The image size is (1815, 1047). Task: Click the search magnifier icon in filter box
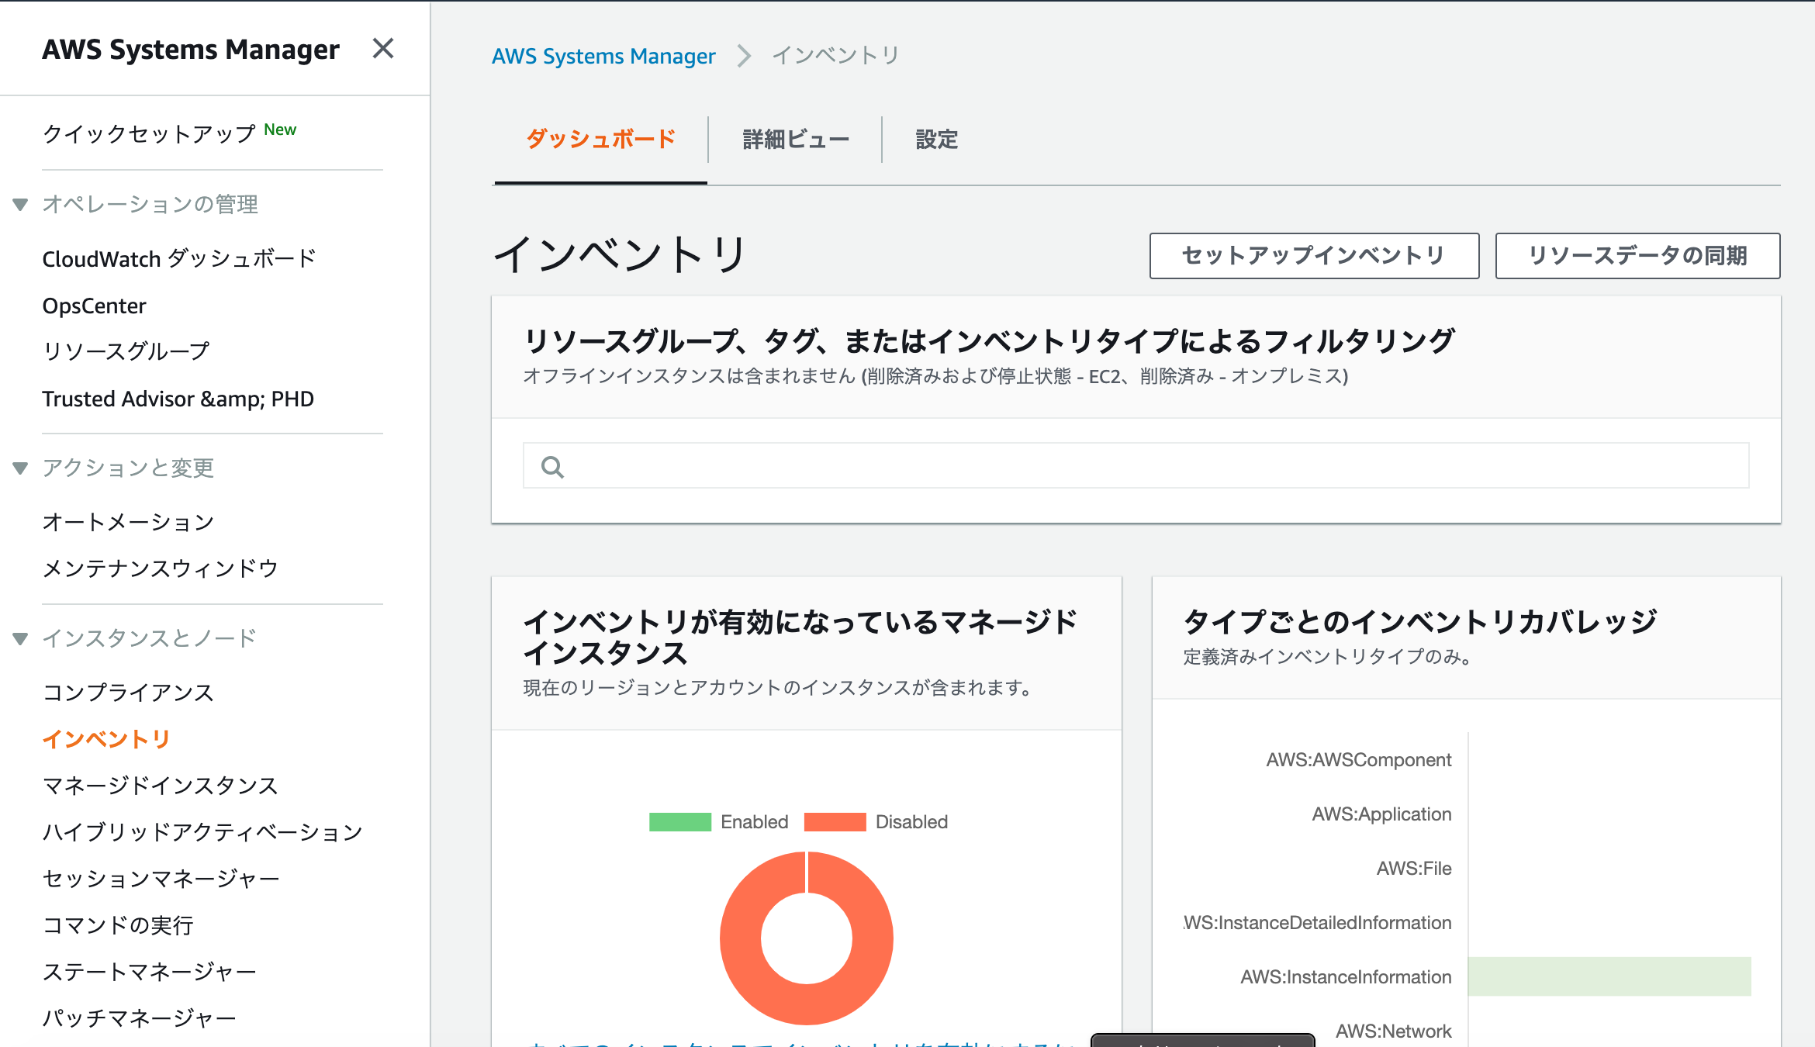pyautogui.click(x=552, y=467)
